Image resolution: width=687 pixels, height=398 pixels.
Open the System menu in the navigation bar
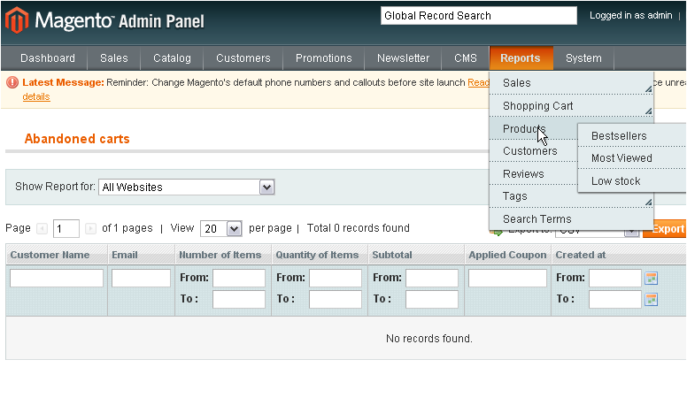click(583, 58)
